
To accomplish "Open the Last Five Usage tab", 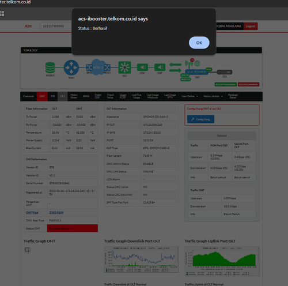I will pyautogui.click(x=137, y=96).
